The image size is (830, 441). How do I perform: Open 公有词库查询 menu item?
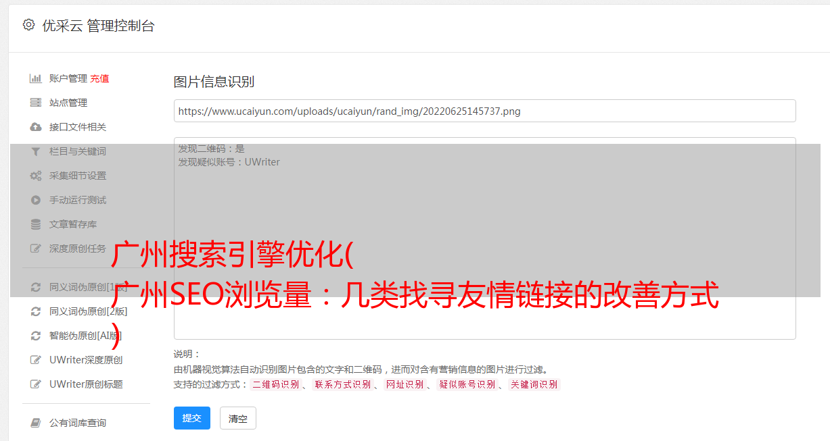pyautogui.click(x=78, y=423)
